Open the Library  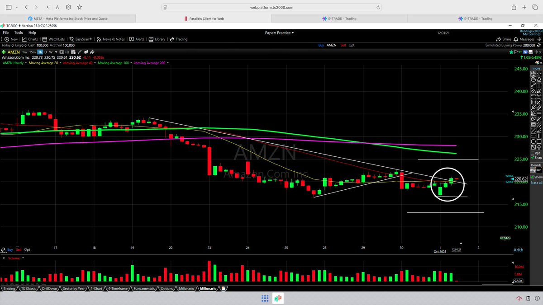click(x=157, y=39)
